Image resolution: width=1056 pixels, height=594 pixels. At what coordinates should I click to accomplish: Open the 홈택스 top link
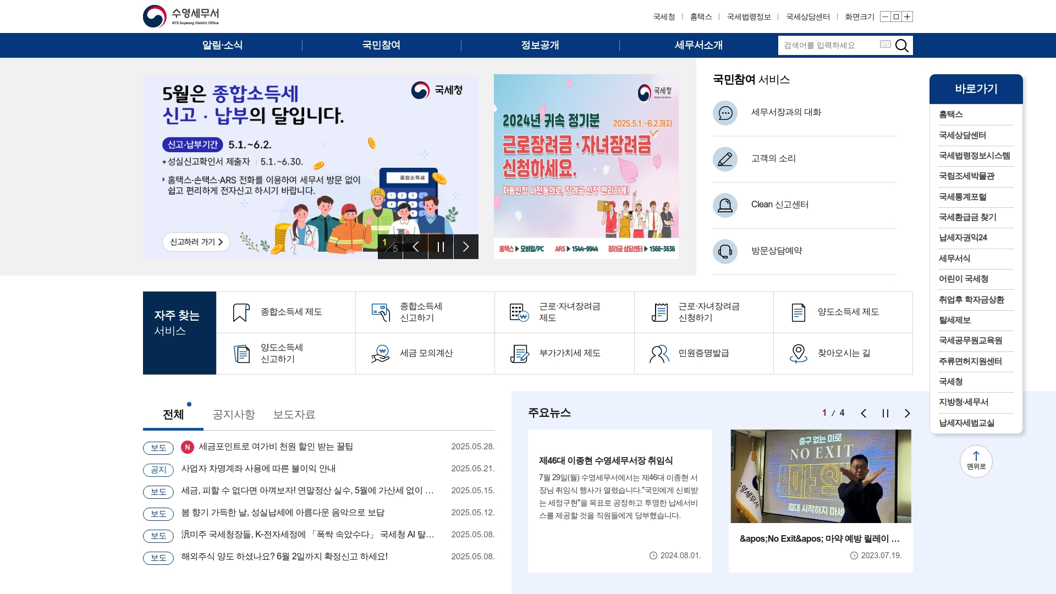point(701,17)
